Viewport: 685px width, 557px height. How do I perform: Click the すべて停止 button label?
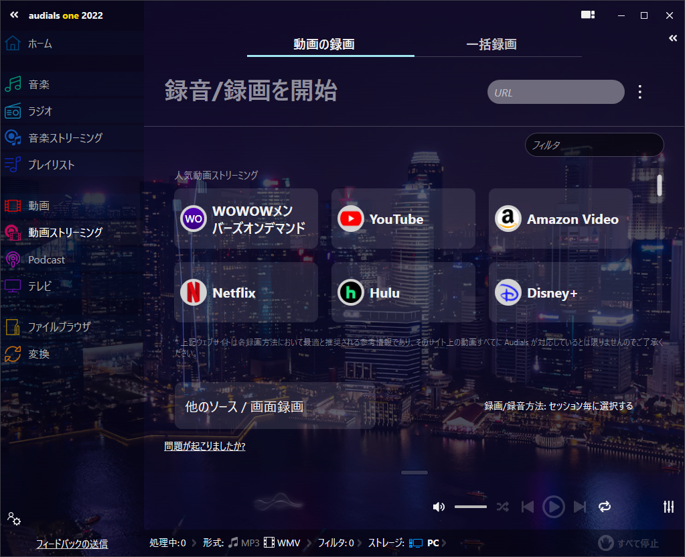[x=637, y=544]
